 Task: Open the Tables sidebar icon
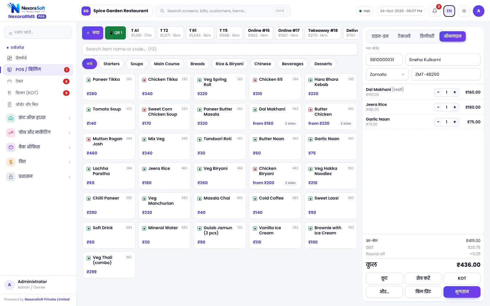point(9,81)
